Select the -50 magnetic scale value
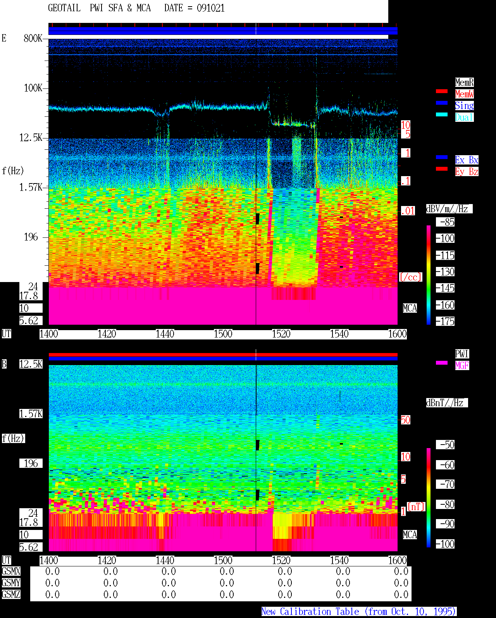The width and height of the screenshot is (496, 618). click(x=446, y=445)
